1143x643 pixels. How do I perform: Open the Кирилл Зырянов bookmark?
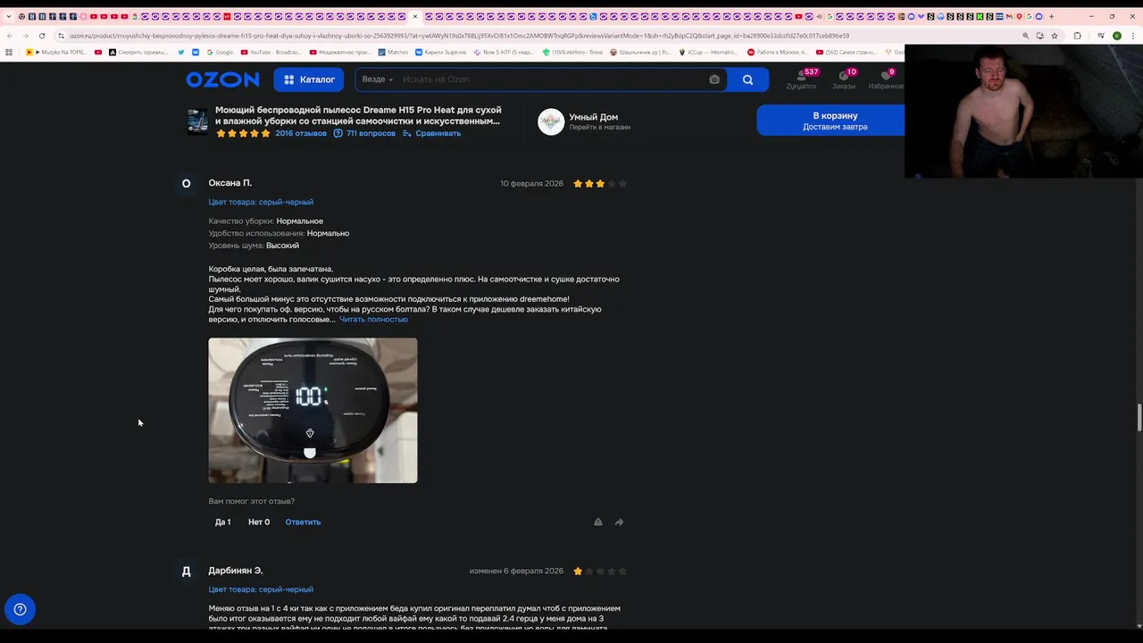click(x=441, y=52)
